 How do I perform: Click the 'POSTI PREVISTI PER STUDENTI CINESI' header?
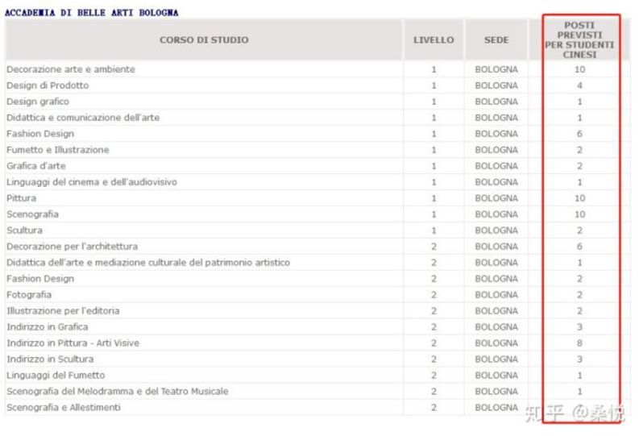[x=579, y=40]
